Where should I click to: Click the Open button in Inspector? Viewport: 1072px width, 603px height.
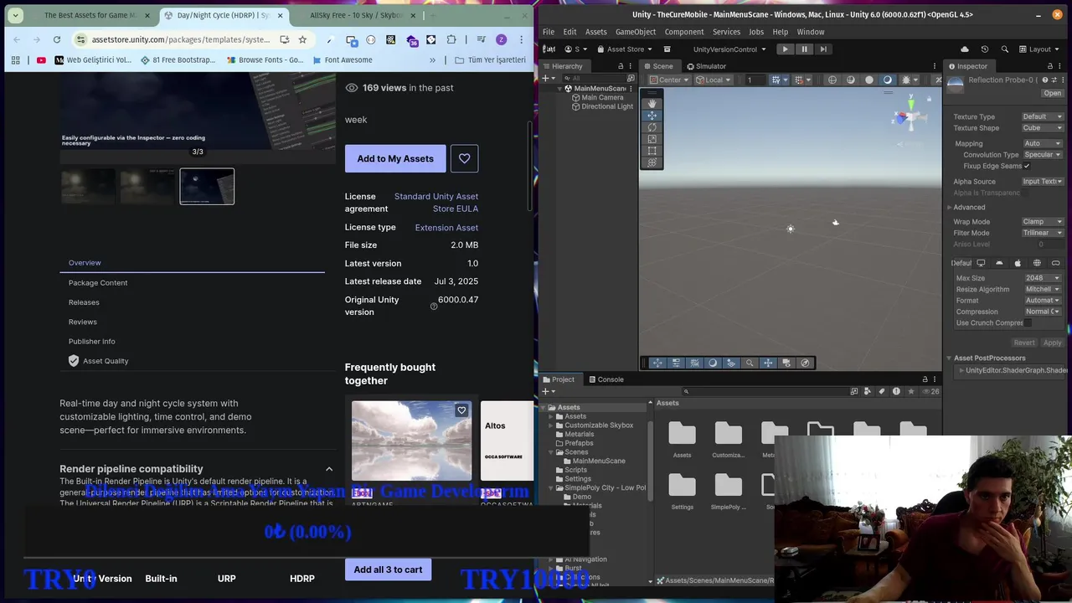pyautogui.click(x=1052, y=94)
